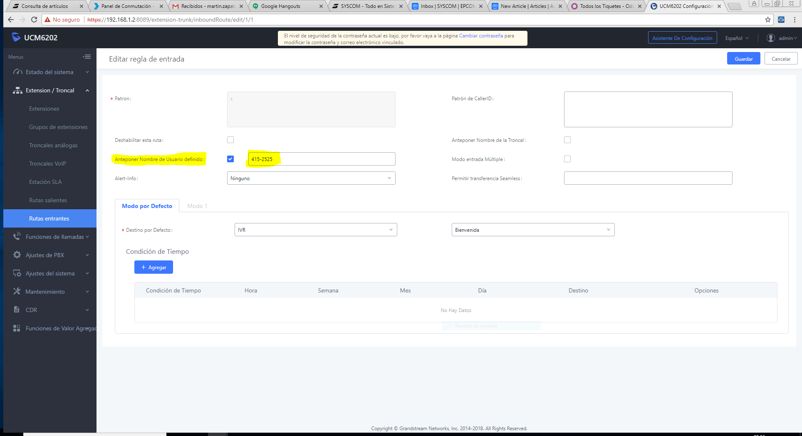Click the Patrón de CallerID text area
Viewport: 802px width, 436px height.
[648, 109]
